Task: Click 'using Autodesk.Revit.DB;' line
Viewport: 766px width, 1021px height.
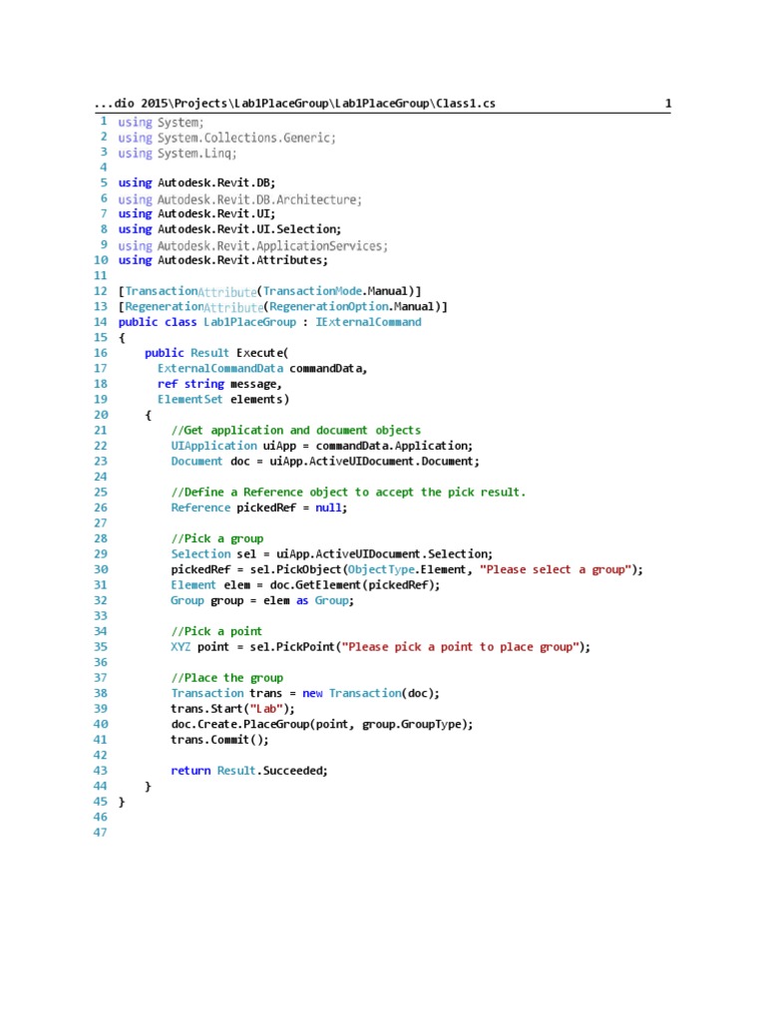Action: click(196, 182)
